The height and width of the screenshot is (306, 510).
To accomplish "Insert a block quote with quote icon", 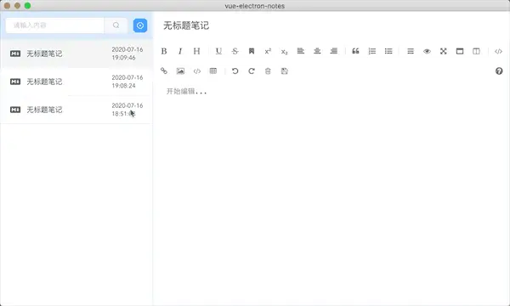I will click(x=355, y=51).
